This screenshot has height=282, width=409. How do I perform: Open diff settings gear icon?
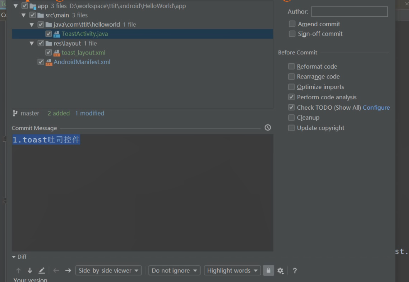coord(281,271)
